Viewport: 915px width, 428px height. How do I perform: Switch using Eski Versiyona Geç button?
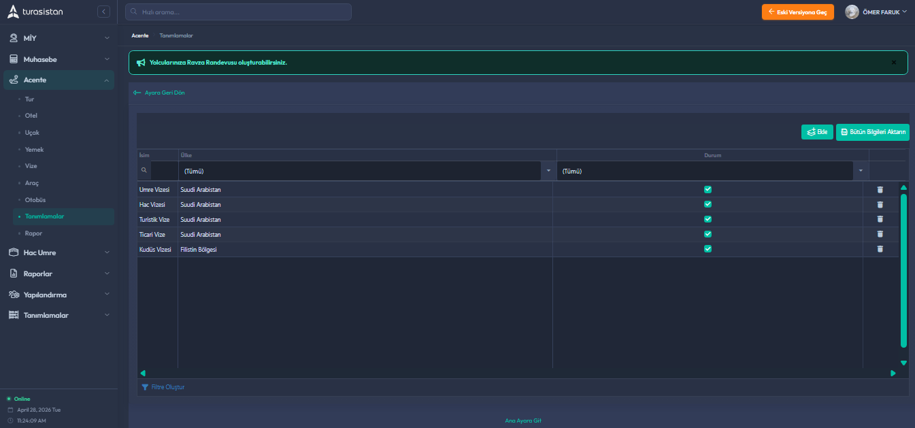(797, 12)
